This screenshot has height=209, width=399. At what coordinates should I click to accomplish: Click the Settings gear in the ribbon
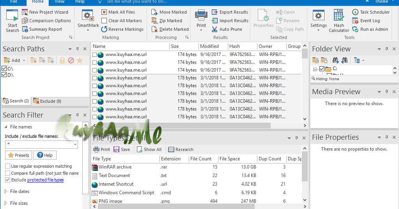pyautogui.click(x=318, y=20)
